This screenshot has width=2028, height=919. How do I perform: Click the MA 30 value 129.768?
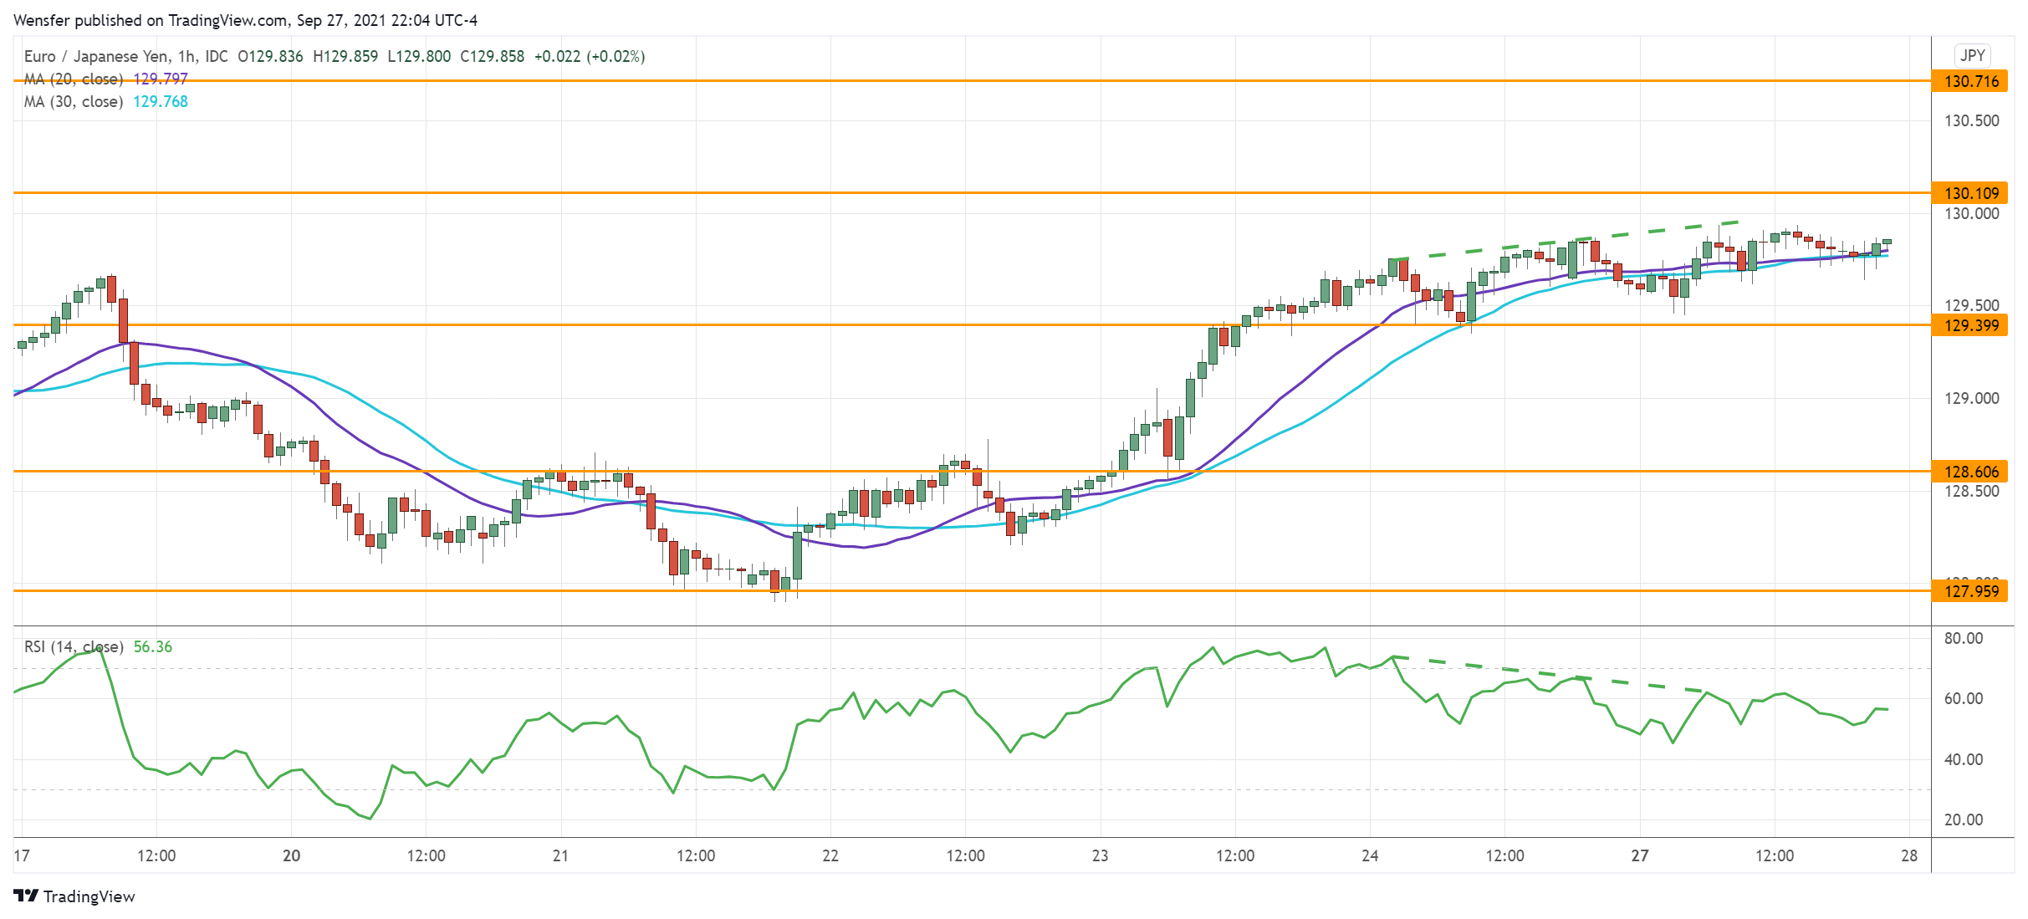(161, 101)
